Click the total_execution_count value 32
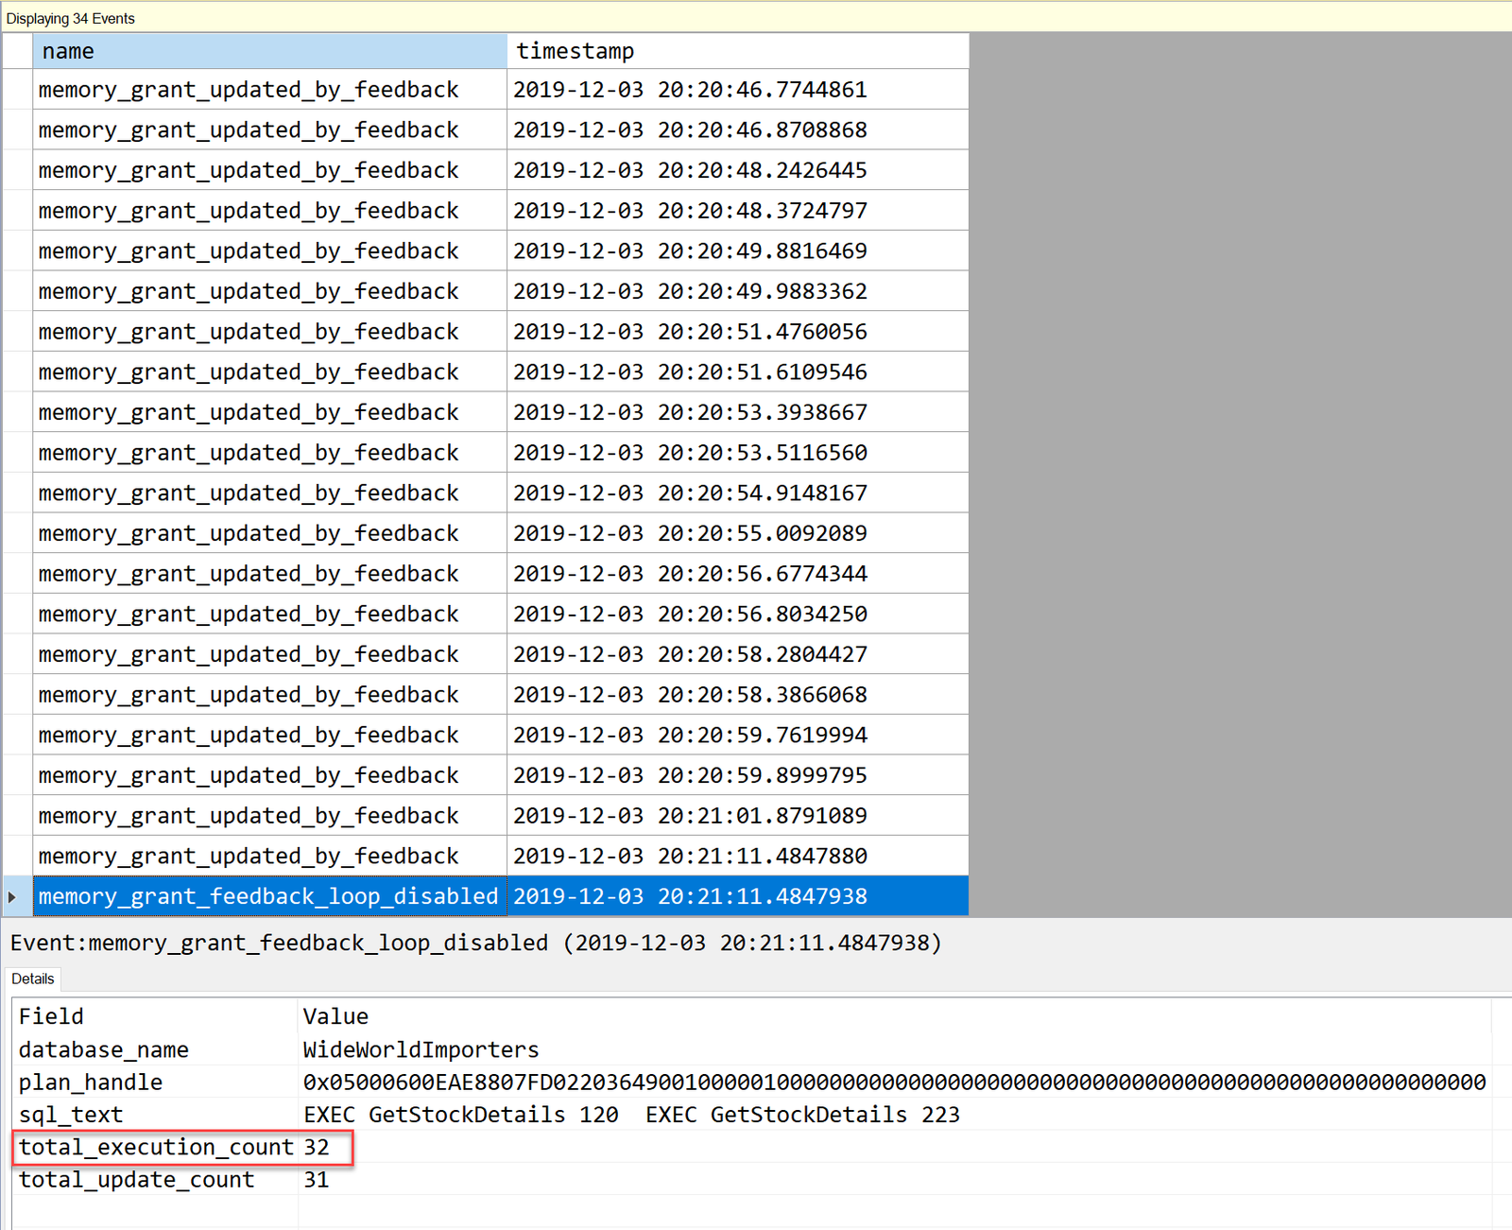Viewport: 1512px width, 1230px height. tap(317, 1147)
